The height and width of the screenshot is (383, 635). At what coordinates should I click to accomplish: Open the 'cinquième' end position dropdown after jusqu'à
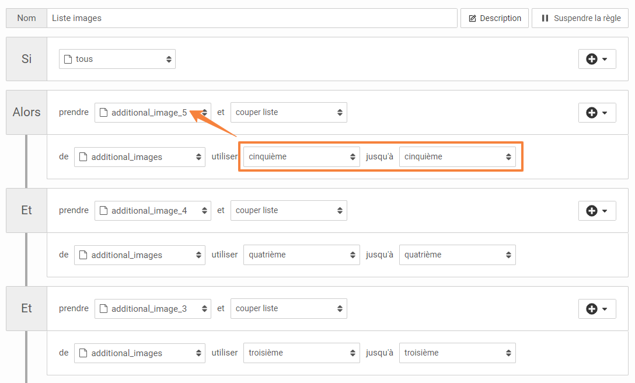[457, 156]
